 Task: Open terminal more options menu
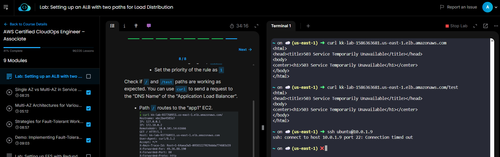[x=496, y=26]
